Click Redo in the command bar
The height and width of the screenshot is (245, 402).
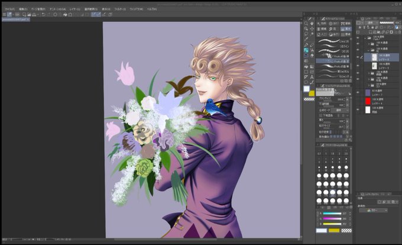click(48, 14)
